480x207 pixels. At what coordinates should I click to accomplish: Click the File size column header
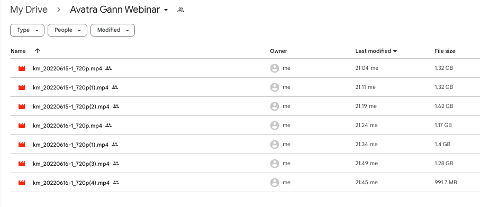pyautogui.click(x=445, y=51)
